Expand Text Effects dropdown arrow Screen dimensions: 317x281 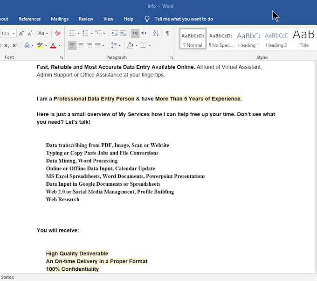coord(33,45)
